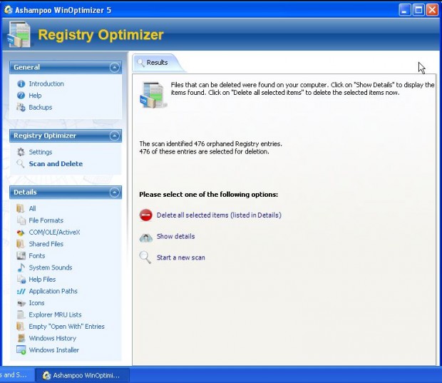
Task: Click the Settings gear icon
Action: 21,152
